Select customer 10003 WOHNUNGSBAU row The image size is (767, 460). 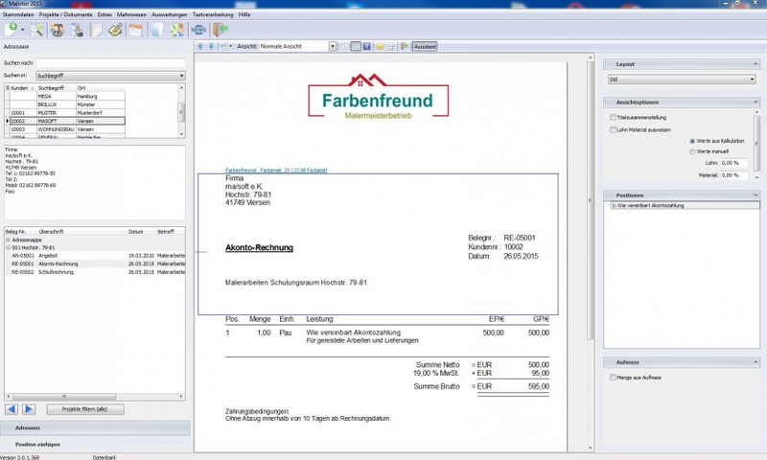click(67, 129)
